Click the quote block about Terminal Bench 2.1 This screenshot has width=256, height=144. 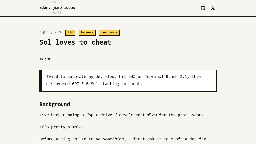point(128,81)
